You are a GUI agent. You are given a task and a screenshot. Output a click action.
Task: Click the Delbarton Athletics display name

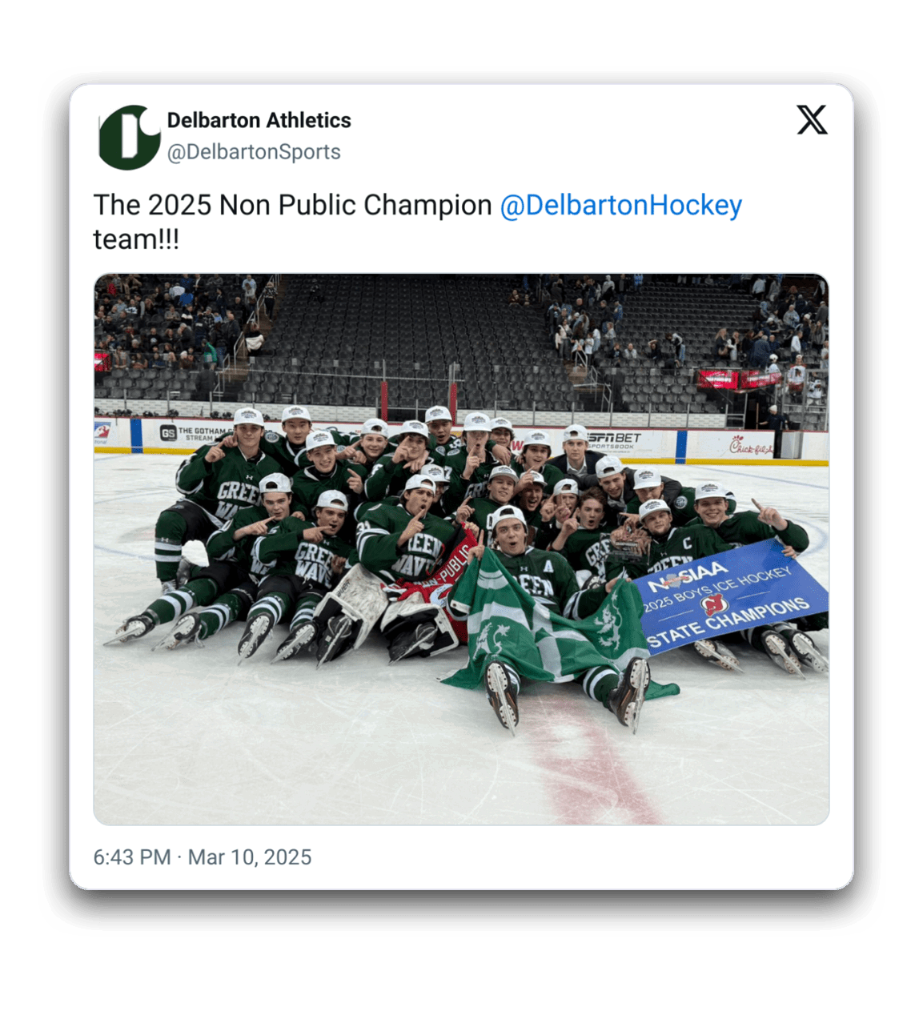click(259, 120)
